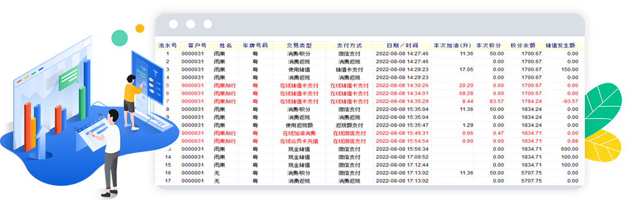Click the 1.29 fuel amount cell
The height and width of the screenshot is (209, 627).
tap(468, 125)
